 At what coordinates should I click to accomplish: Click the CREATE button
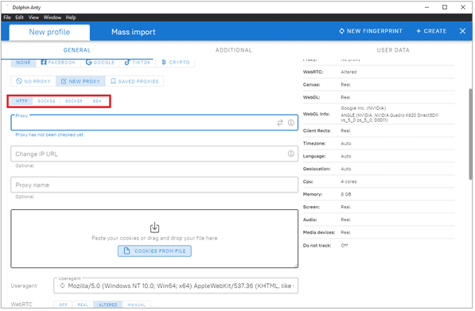pyautogui.click(x=431, y=31)
